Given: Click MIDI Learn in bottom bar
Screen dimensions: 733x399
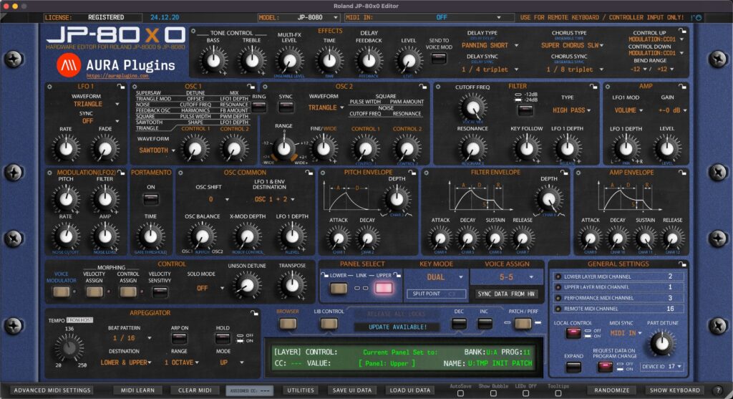Looking at the screenshot, I should point(137,390).
